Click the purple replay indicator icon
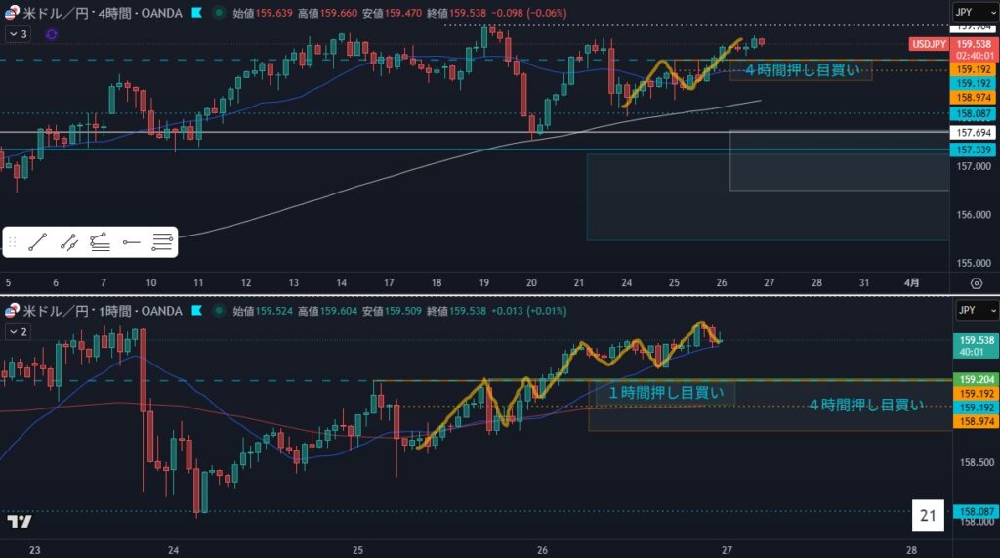Image resolution: width=1000 pixels, height=558 pixels. 51,34
